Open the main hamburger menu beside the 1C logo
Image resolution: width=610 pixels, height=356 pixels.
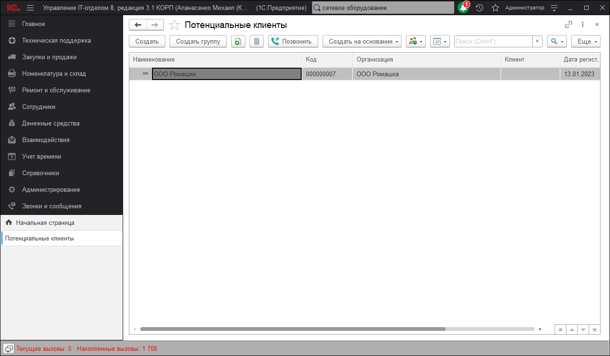tap(29, 8)
